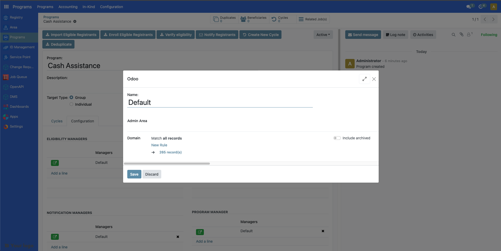
Task: Select the Individual target type
Action: (x=71, y=104)
